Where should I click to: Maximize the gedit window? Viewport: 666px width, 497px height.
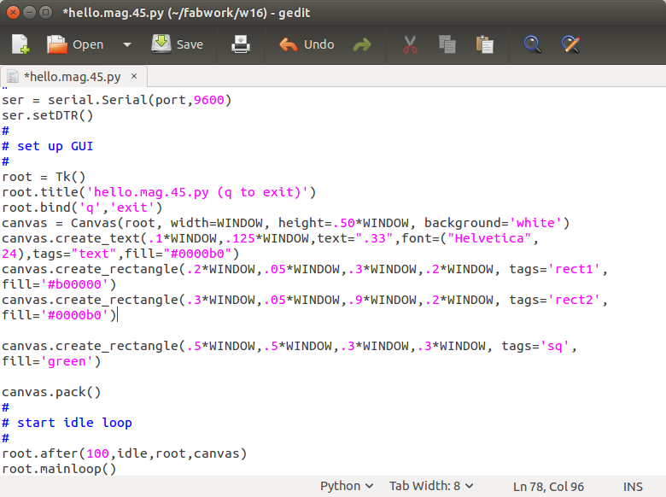coord(45,12)
